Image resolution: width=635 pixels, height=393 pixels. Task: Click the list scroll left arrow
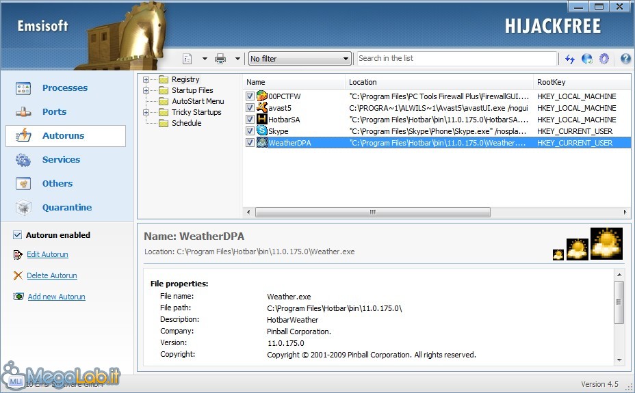click(x=248, y=212)
